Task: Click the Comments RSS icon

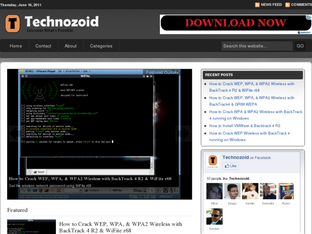Action: [288, 5]
